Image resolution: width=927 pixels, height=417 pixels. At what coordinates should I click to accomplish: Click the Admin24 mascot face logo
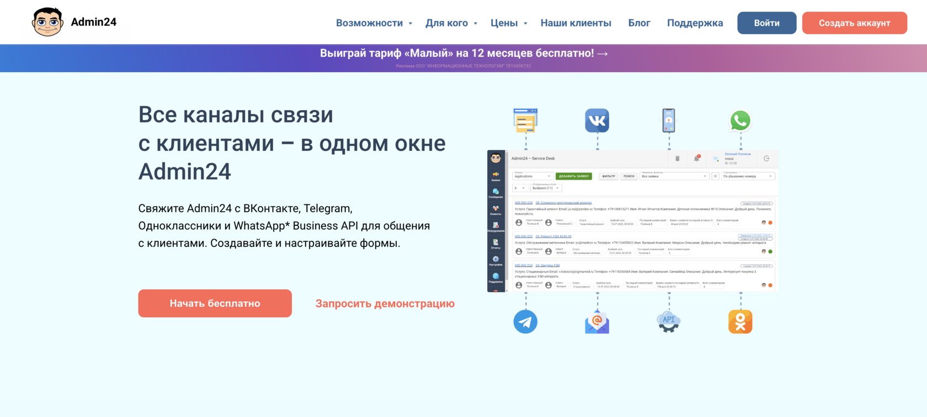pyautogui.click(x=47, y=22)
